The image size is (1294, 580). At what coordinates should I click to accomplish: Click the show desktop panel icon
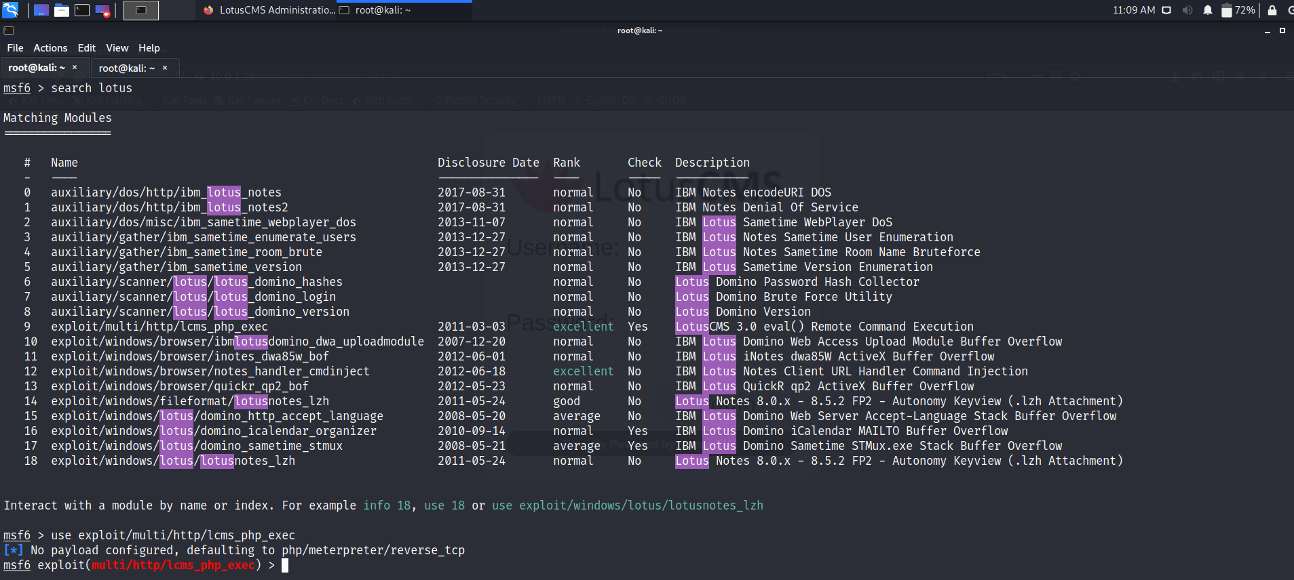(x=41, y=10)
